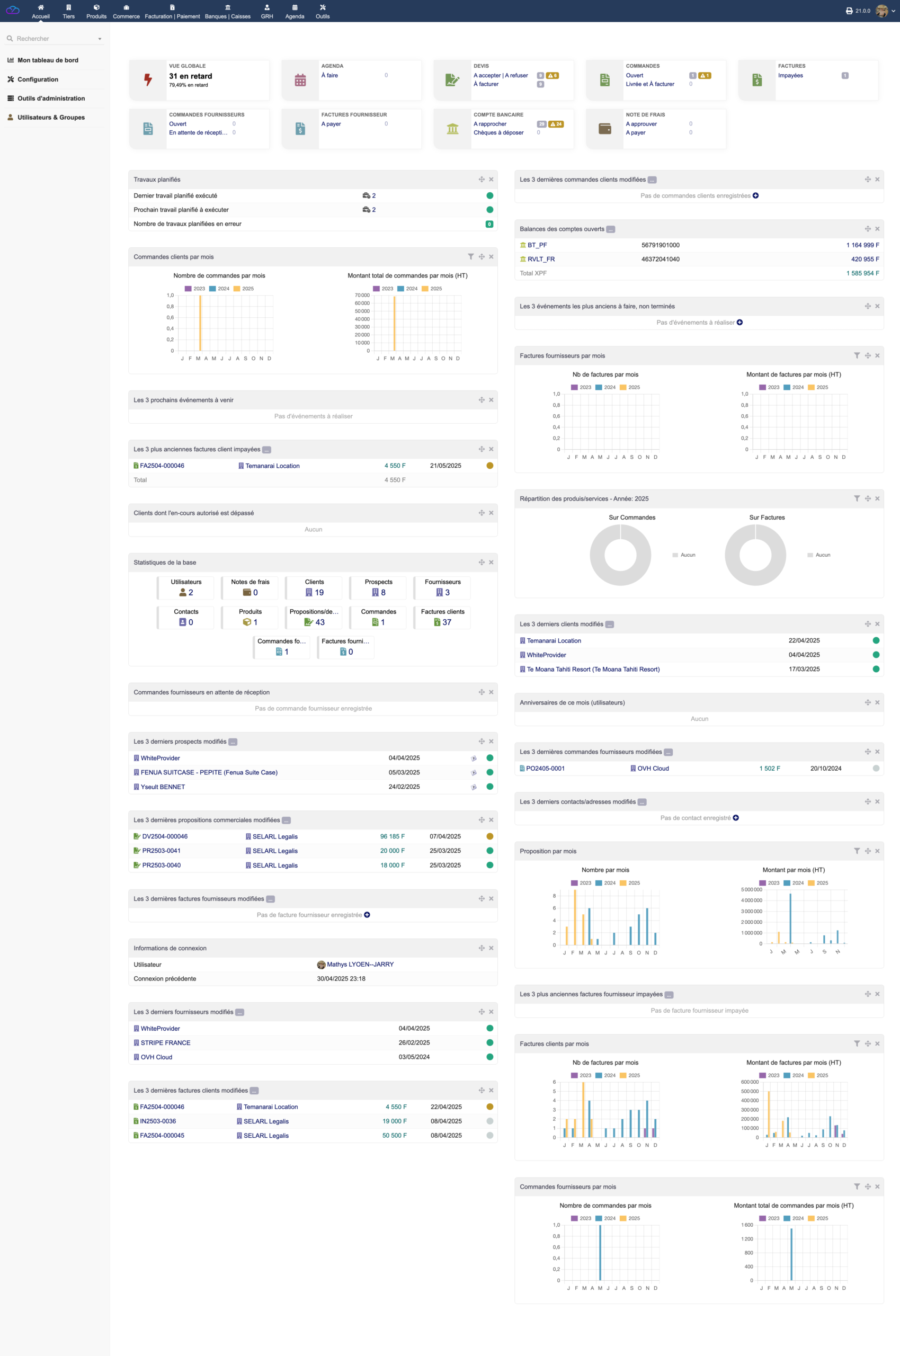This screenshot has width=900, height=1356.
Task: Toggle 2024 legend in Factures clients chart
Action: [x=605, y=1075]
